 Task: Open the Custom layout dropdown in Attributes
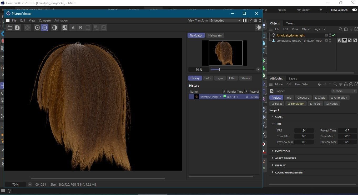point(344,91)
